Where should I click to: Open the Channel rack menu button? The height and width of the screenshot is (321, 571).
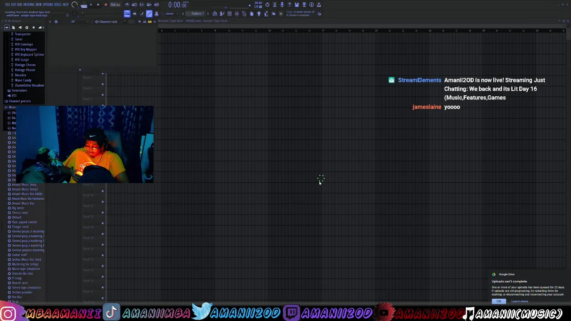point(50,22)
